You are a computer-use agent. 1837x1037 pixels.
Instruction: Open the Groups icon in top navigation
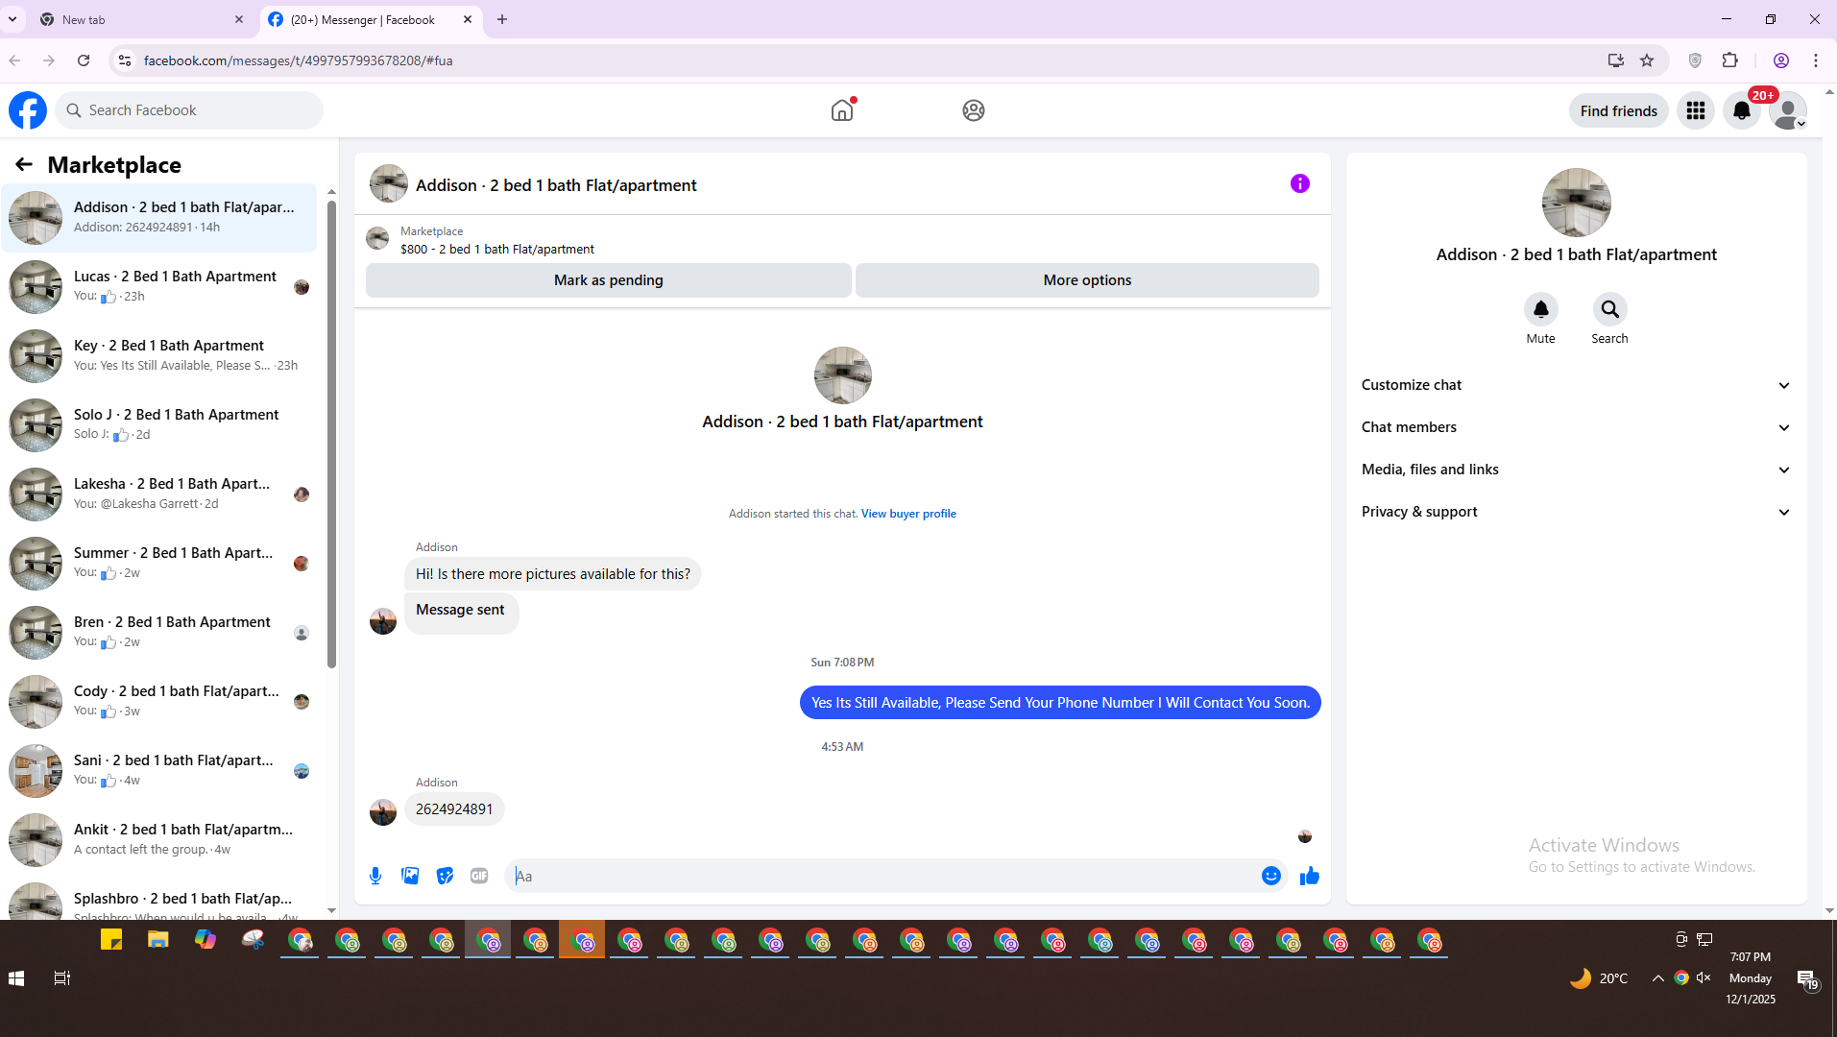pyautogui.click(x=973, y=110)
